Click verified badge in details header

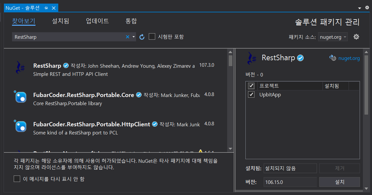point(300,58)
